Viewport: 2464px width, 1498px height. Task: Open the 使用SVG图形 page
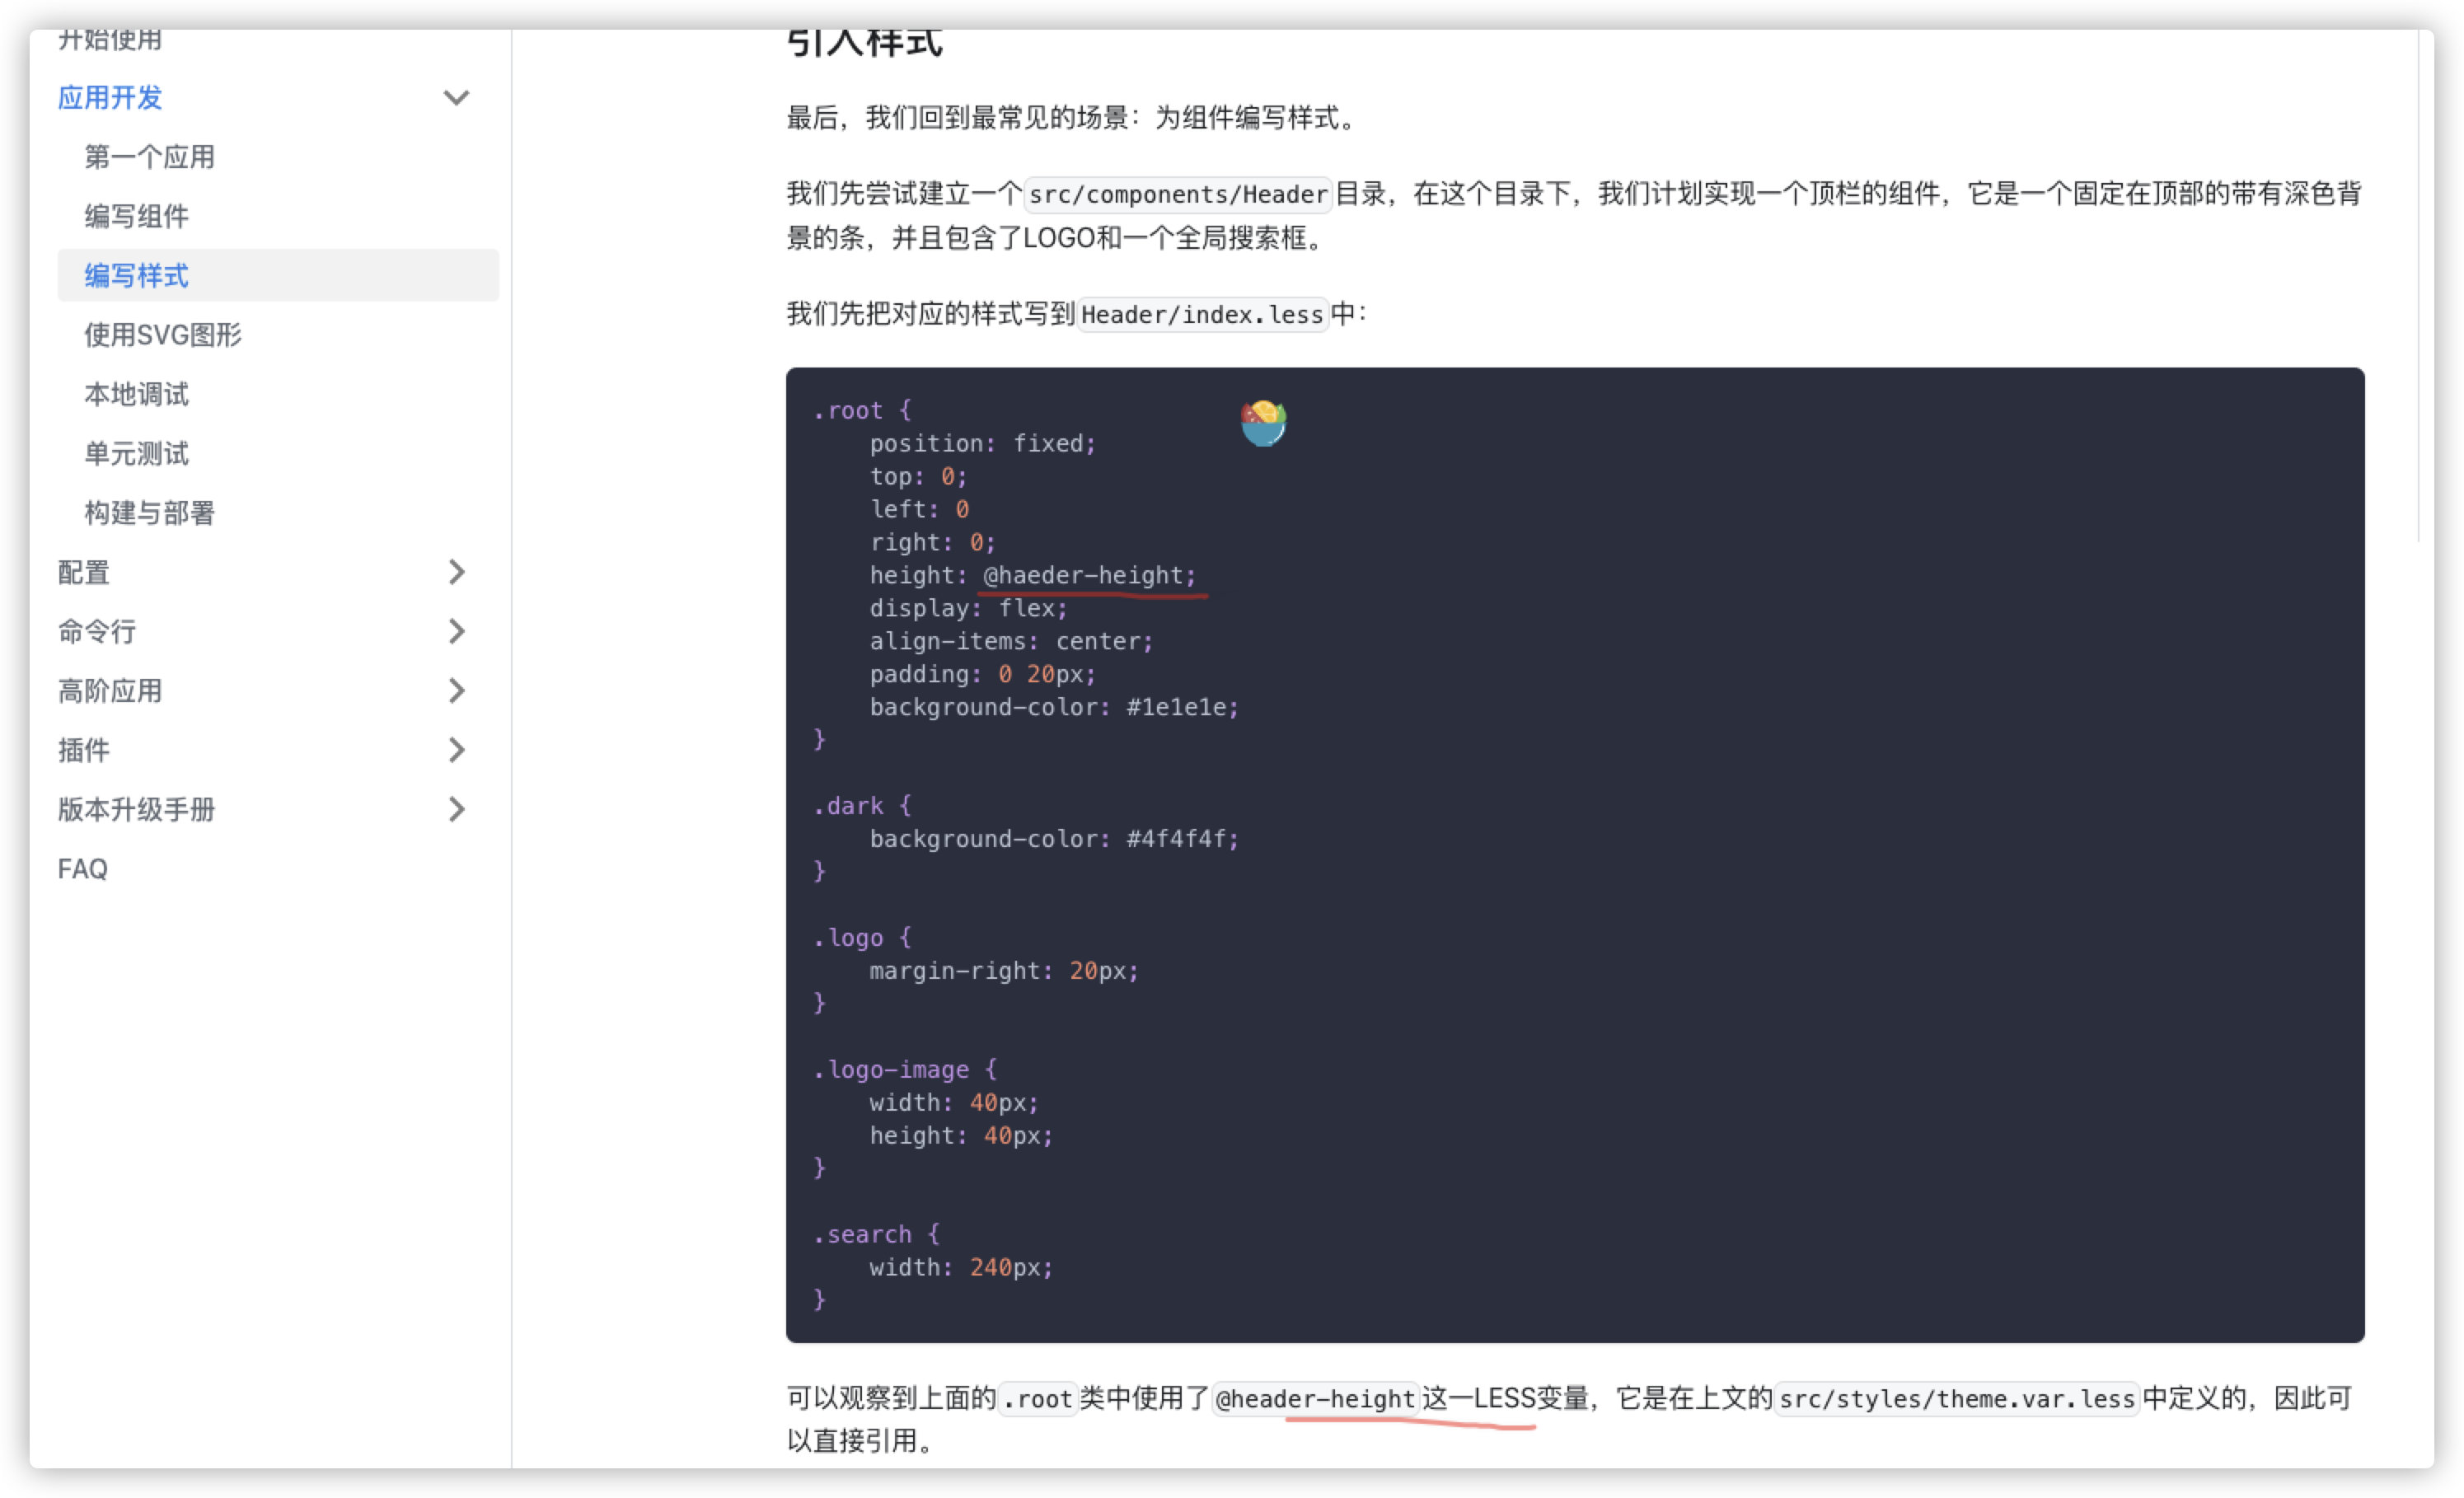click(x=163, y=335)
